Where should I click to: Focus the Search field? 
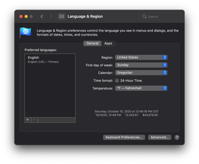[x=161, y=17]
